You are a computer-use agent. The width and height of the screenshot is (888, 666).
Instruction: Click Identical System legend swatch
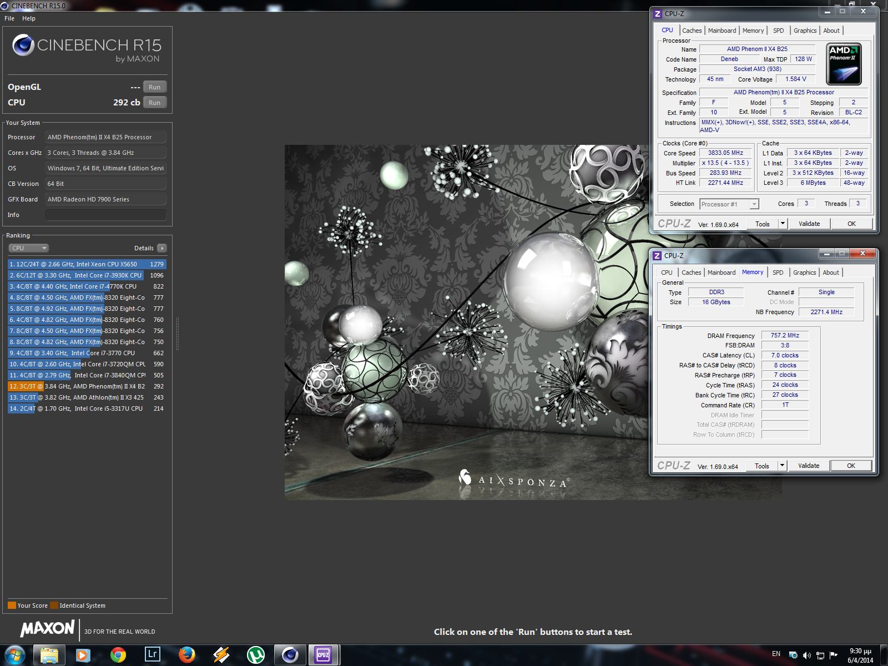(x=54, y=606)
